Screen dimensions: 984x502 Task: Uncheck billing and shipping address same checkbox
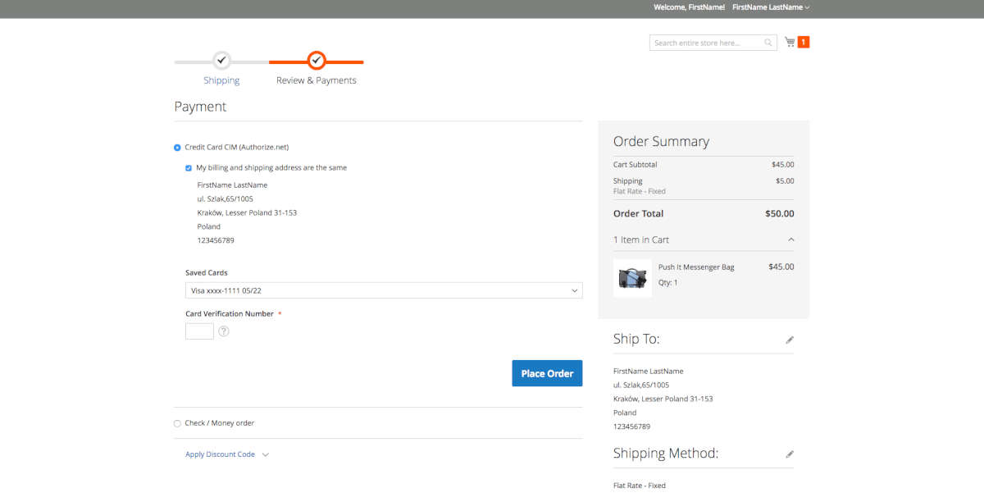[x=189, y=168]
